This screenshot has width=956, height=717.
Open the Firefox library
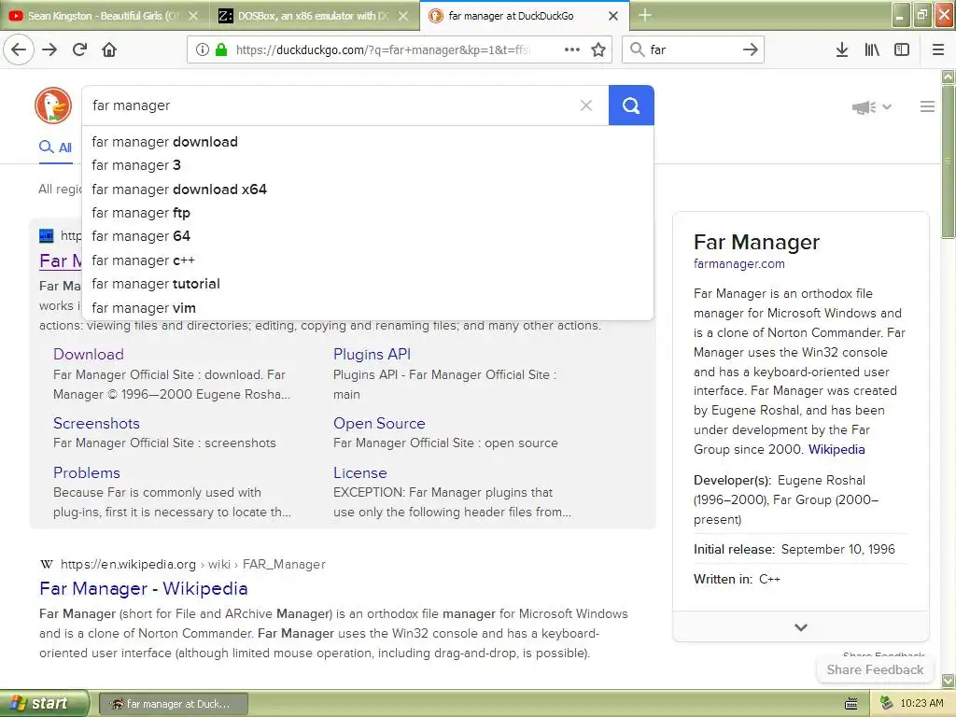[872, 49]
